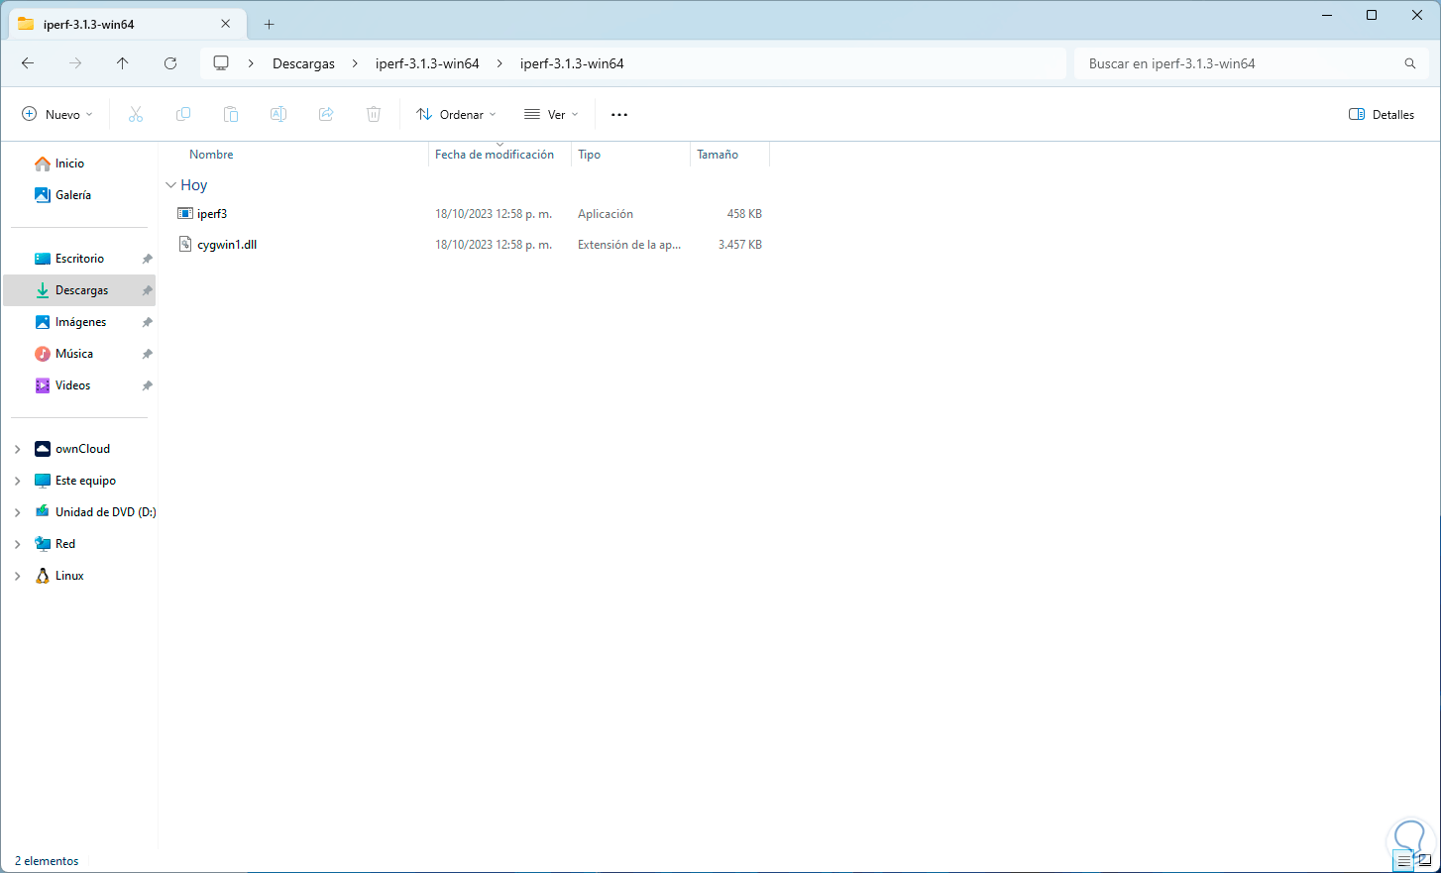
Task: Expand chevron after first iperf-3.1.3-win64 breadcrumb
Action: 499,63
